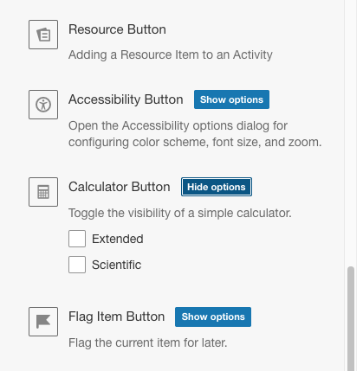The width and height of the screenshot is (363, 371).
Task: Click 'Flag the current item for later' text
Action: [148, 342]
